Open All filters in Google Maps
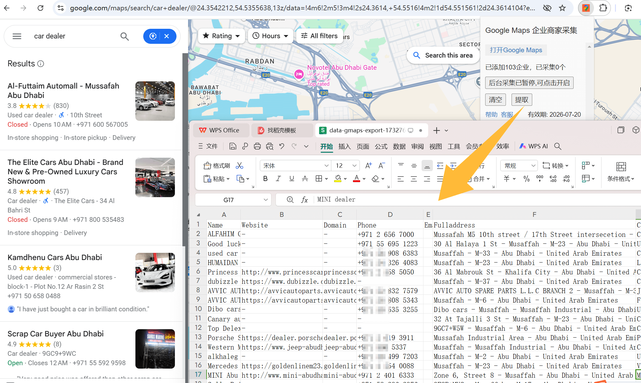Screen dimensions: 641x383 (x=320, y=36)
